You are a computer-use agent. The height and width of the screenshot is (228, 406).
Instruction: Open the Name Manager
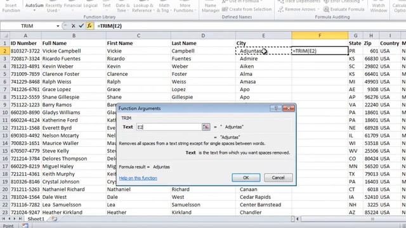(210, 7)
